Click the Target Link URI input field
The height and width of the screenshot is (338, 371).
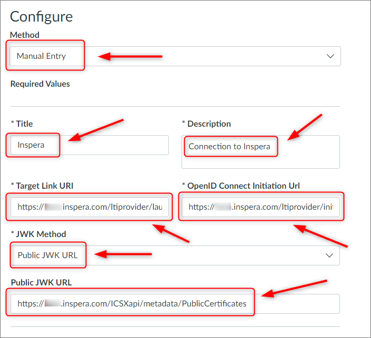(x=89, y=207)
